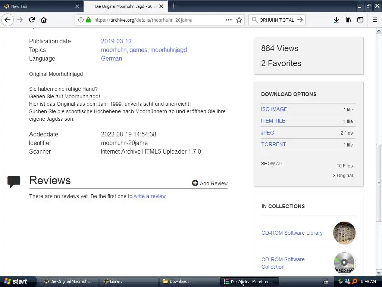Click the 8 Original count text
This screenshot has width=382, height=287.
[343, 176]
